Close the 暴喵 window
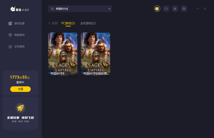The image size is (214, 138). pyautogui.click(x=205, y=9)
